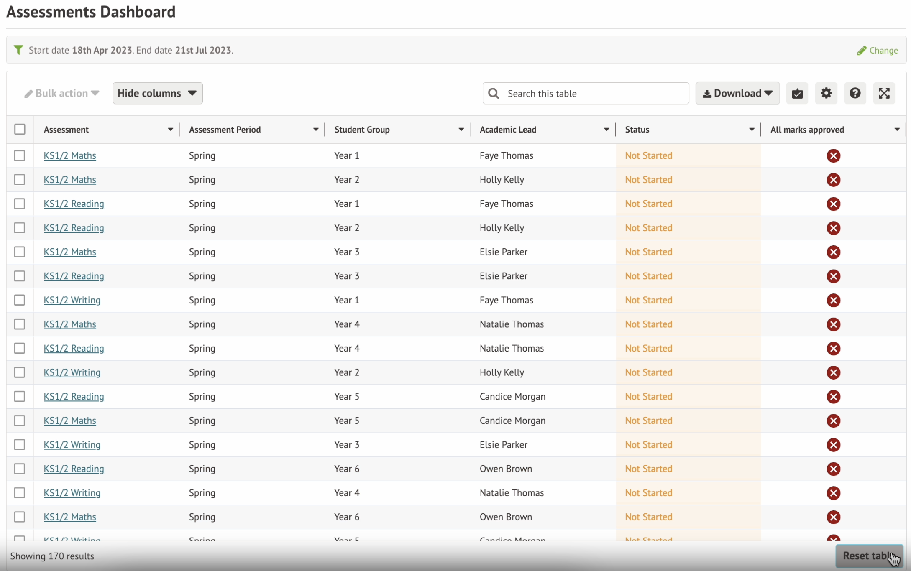
Task: Check the Year 2 KS1/2 Maths row
Action: (20, 180)
